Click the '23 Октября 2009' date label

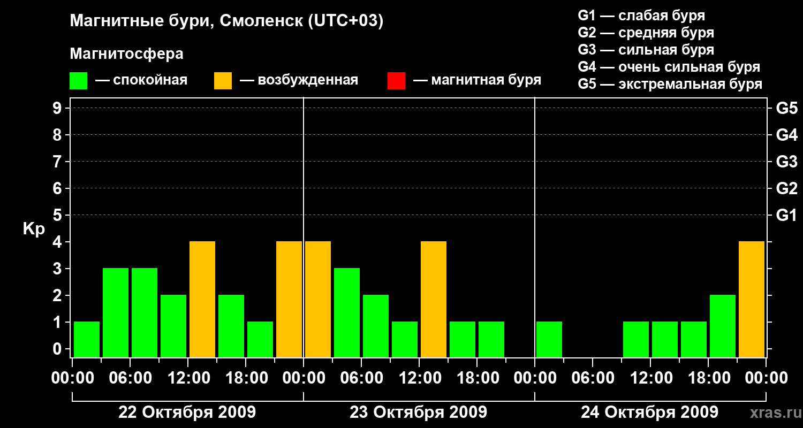418,412
